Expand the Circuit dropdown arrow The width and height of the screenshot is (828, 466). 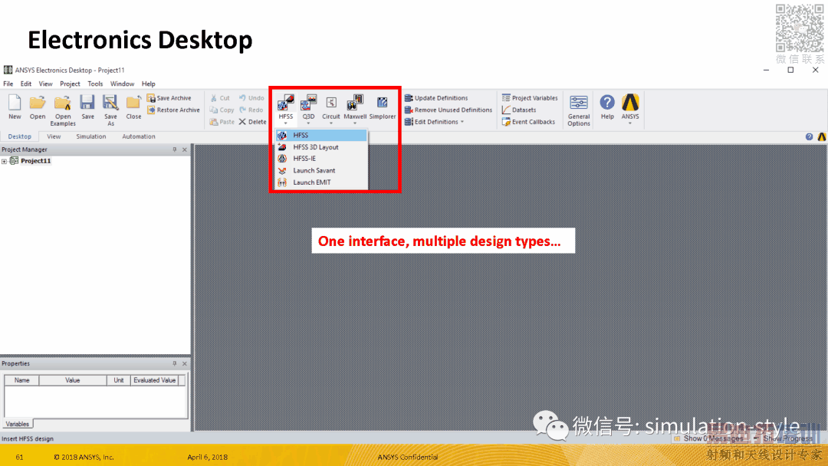(x=331, y=123)
